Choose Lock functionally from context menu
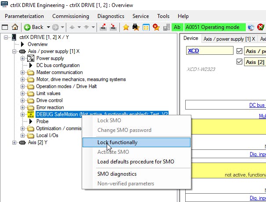Screen dimensions: 266x202 137,142
